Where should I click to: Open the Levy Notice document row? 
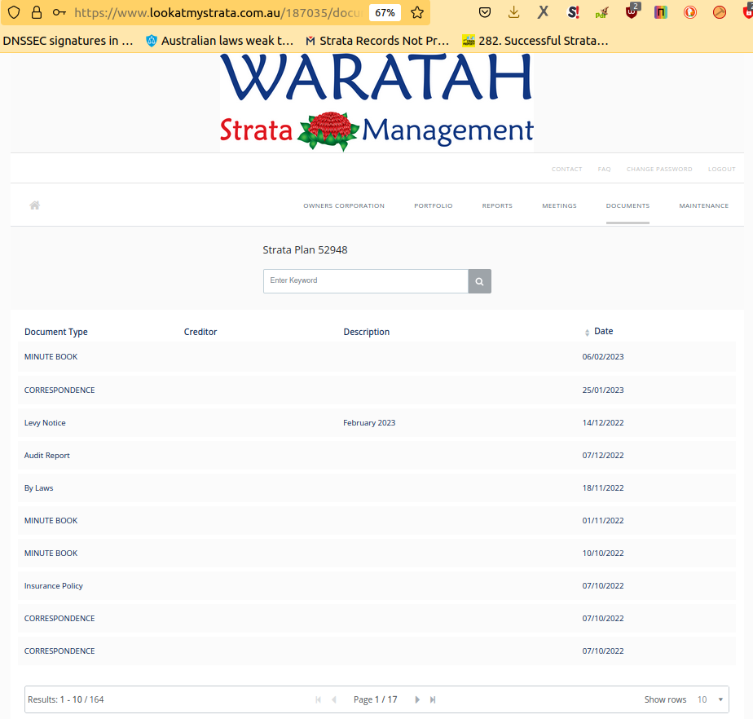click(376, 422)
